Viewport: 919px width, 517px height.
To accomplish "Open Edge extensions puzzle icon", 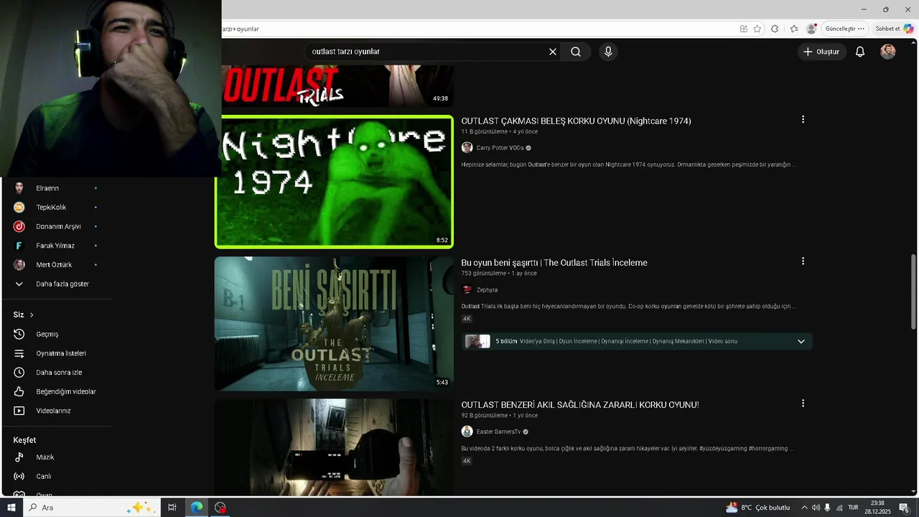I will [x=775, y=29].
